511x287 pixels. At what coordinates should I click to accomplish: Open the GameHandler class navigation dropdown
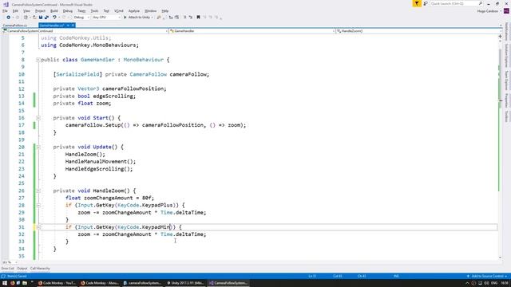click(x=252, y=31)
